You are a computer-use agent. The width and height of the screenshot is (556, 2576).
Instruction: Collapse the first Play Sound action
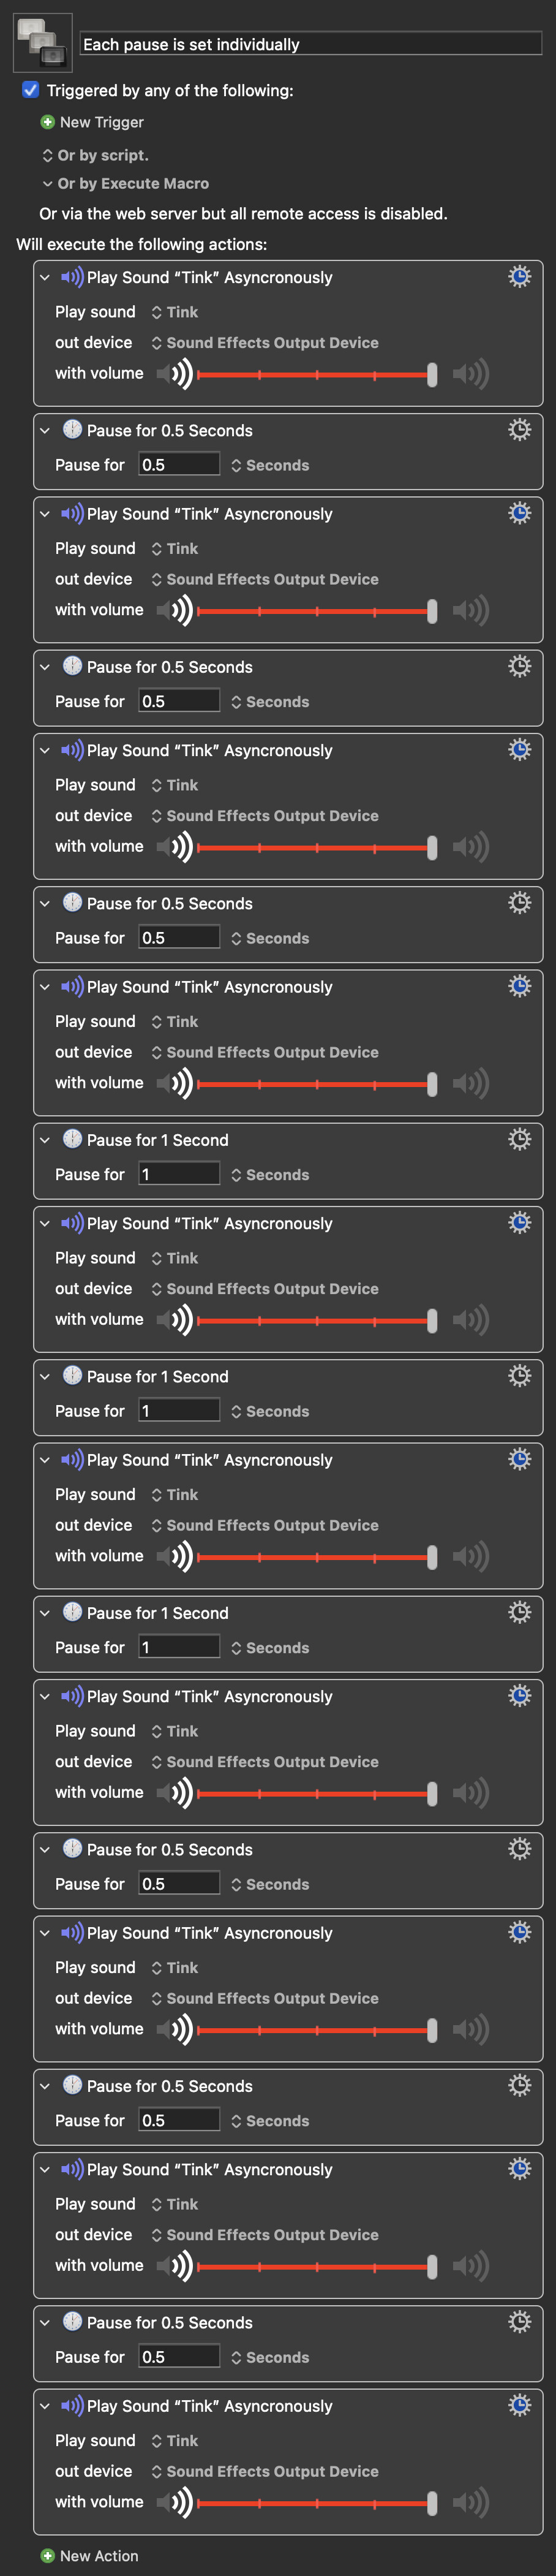(45, 278)
